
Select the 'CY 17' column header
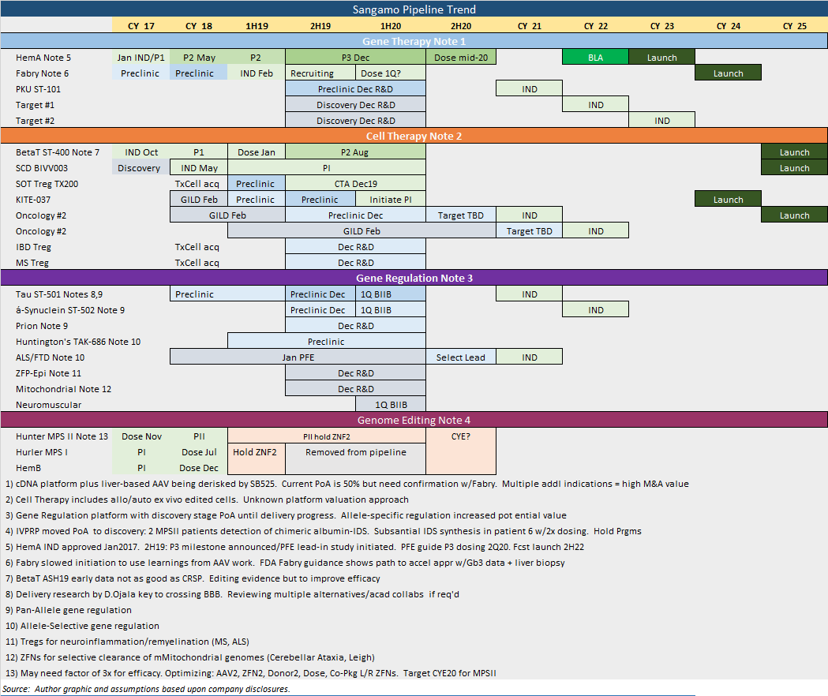point(141,26)
